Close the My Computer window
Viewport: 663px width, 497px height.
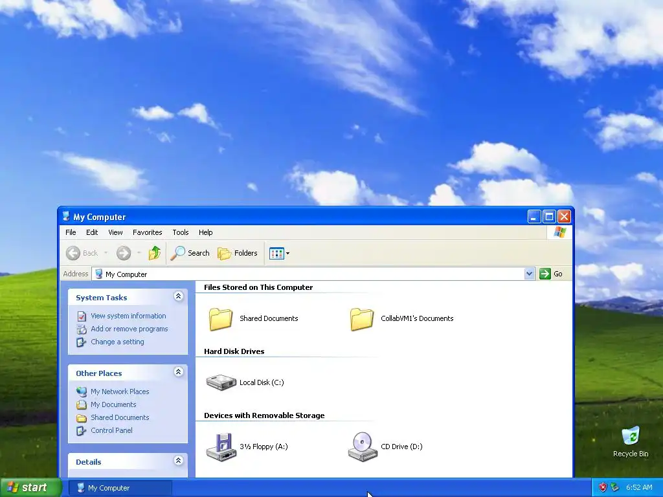(564, 217)
